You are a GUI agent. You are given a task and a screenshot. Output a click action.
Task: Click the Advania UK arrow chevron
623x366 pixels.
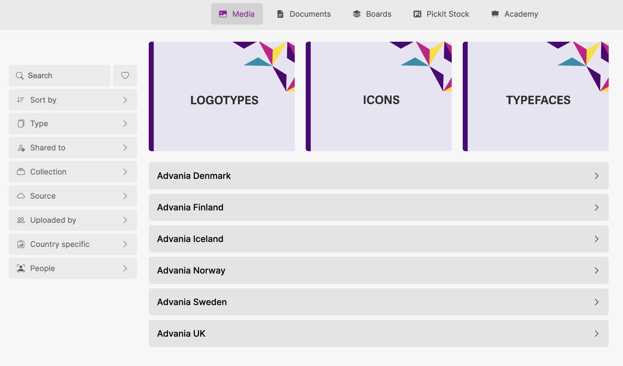[x=597, y=334]
